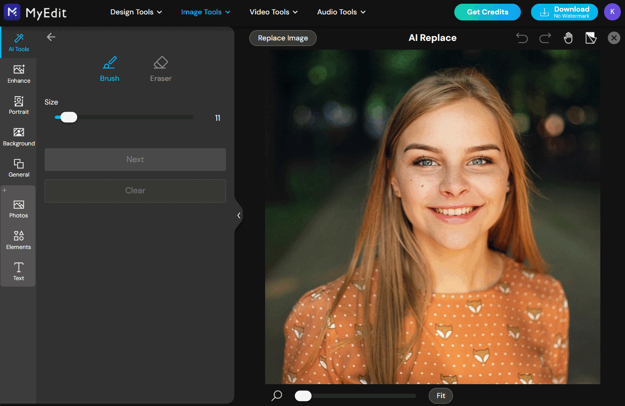Image resolution: width=625 pixels, height=406 pixels.
Task: Activate the hand pan tool
Action: click(x=568, y=38)
